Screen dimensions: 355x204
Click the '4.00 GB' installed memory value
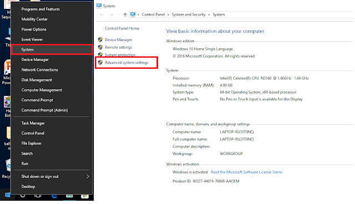tap(226, 85)
